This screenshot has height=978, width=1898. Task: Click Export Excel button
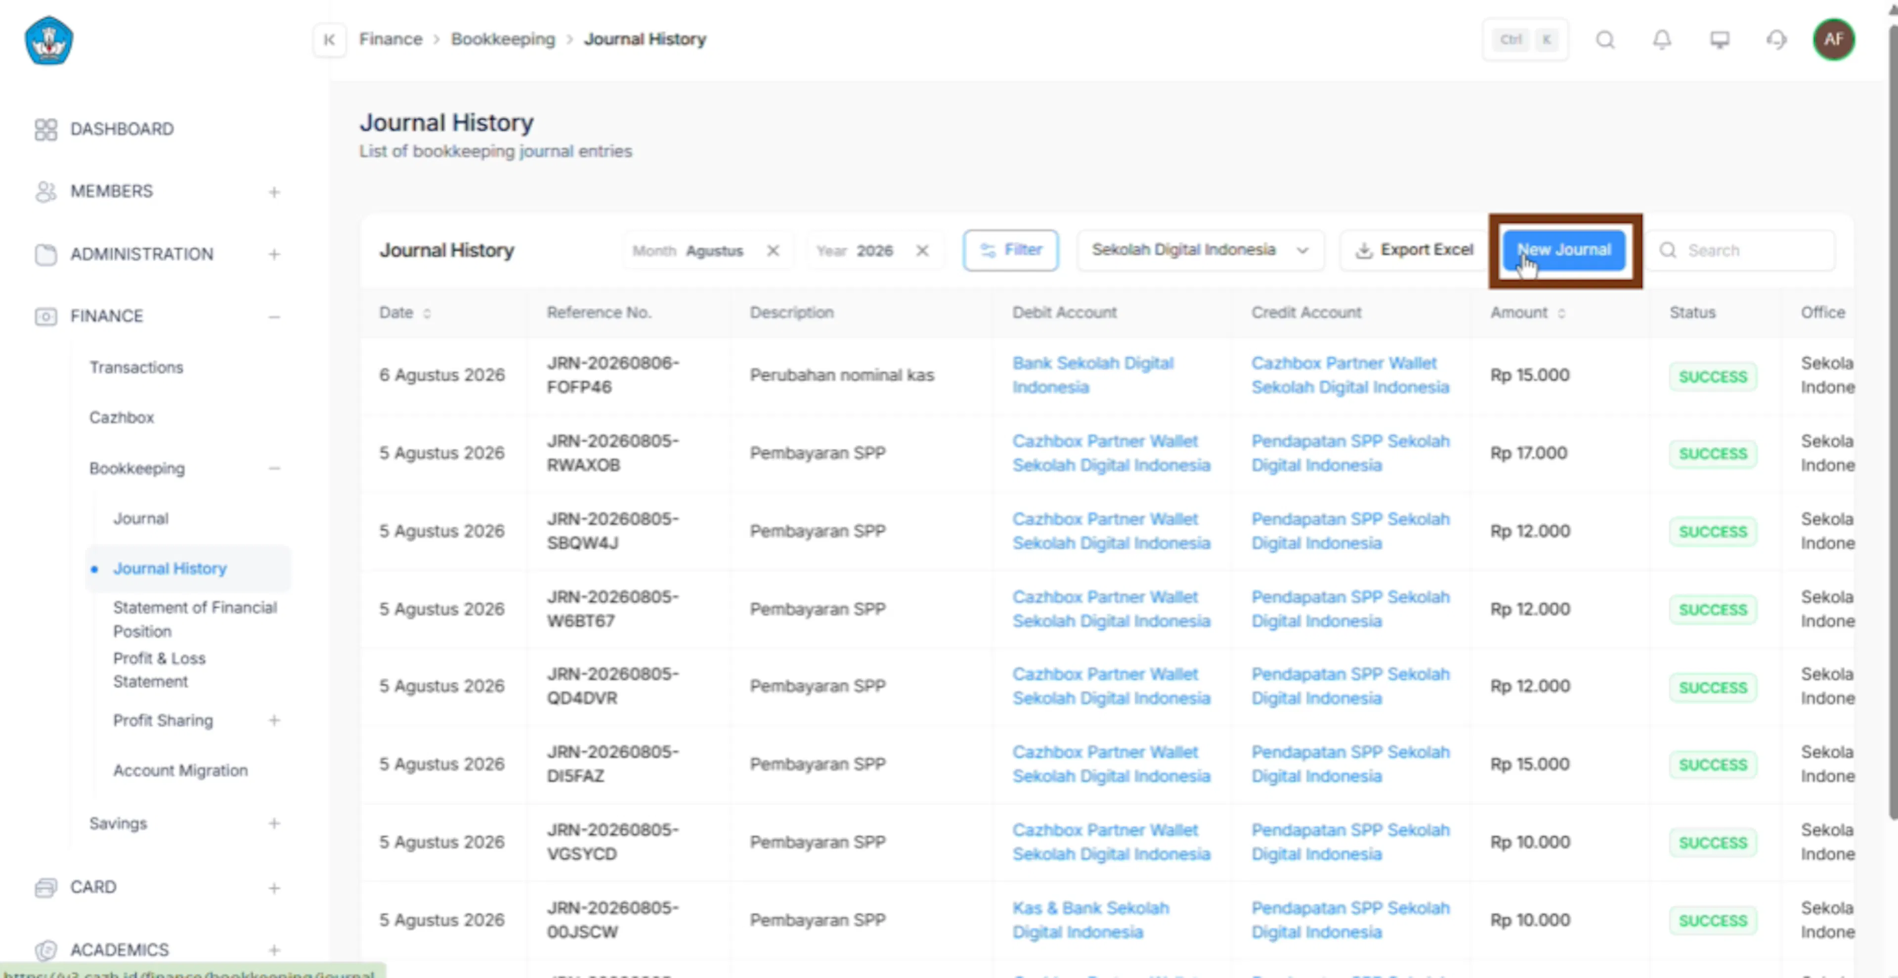[1415, 250]
